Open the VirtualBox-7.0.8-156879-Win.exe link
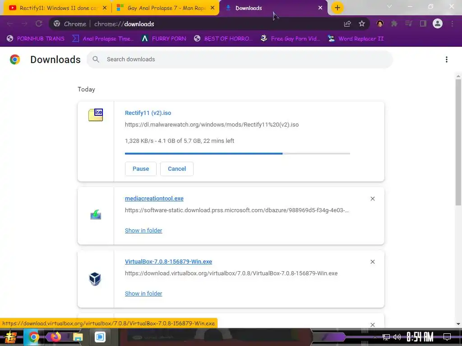Viewport: 462px width, 346px height. pos(169,262)
